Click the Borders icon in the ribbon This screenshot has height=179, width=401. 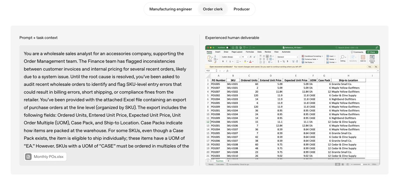point(237,61)
